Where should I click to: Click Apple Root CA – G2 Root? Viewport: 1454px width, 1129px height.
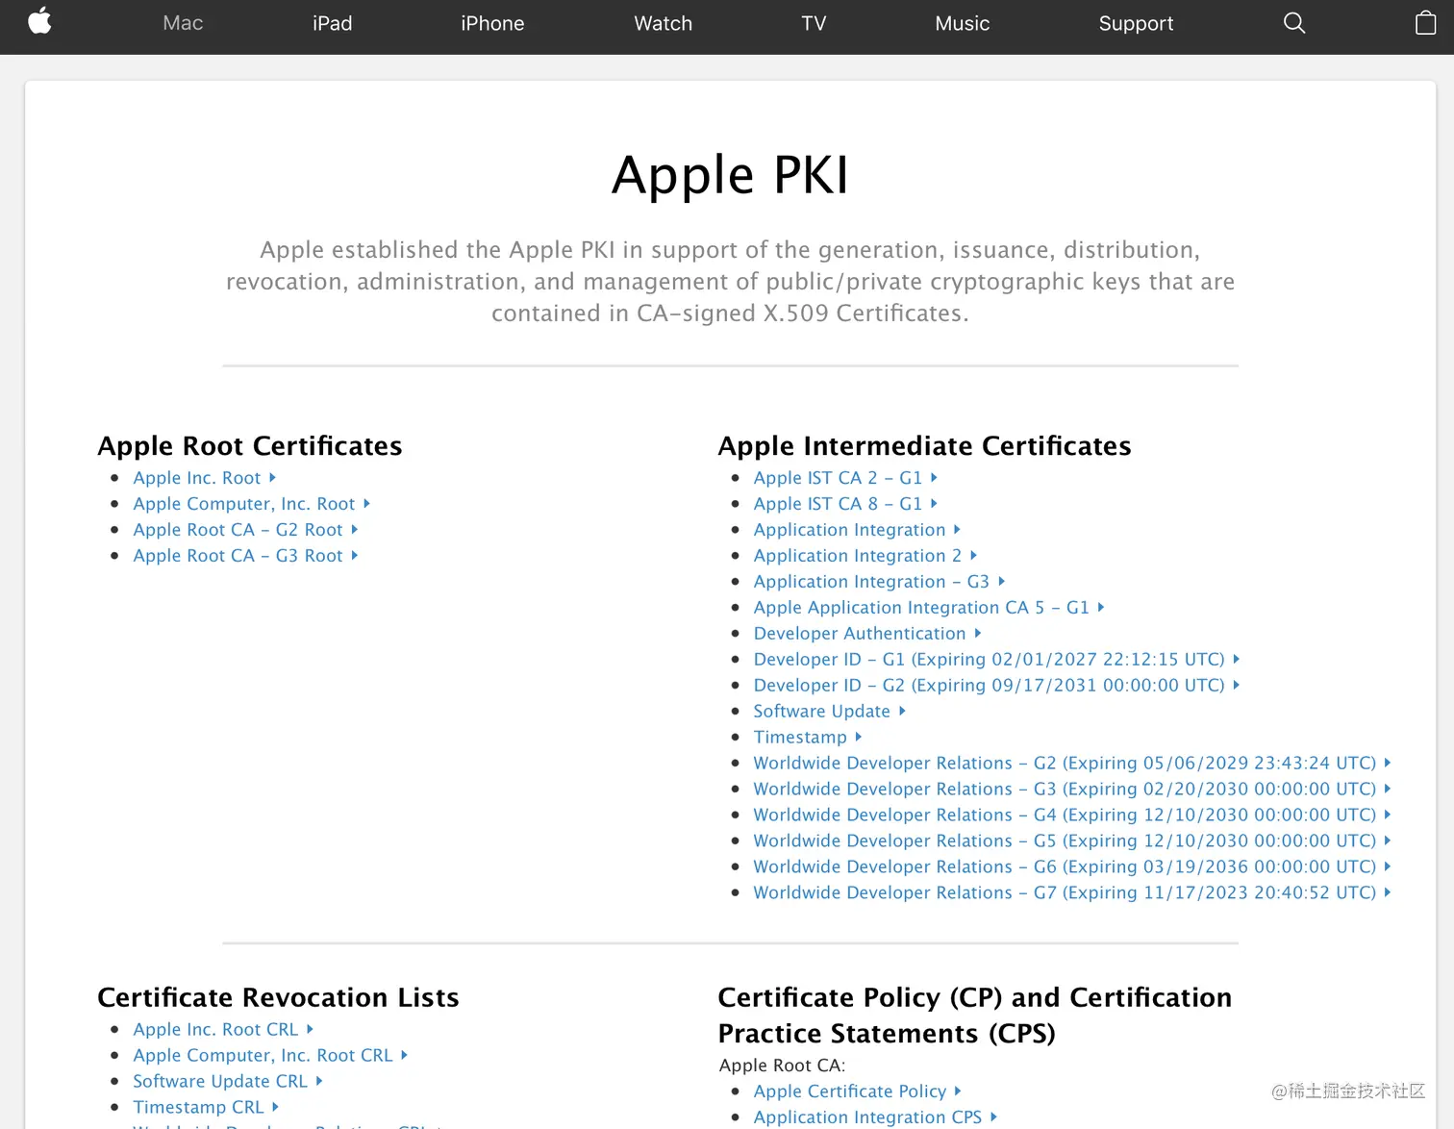(x=245, y=530)
